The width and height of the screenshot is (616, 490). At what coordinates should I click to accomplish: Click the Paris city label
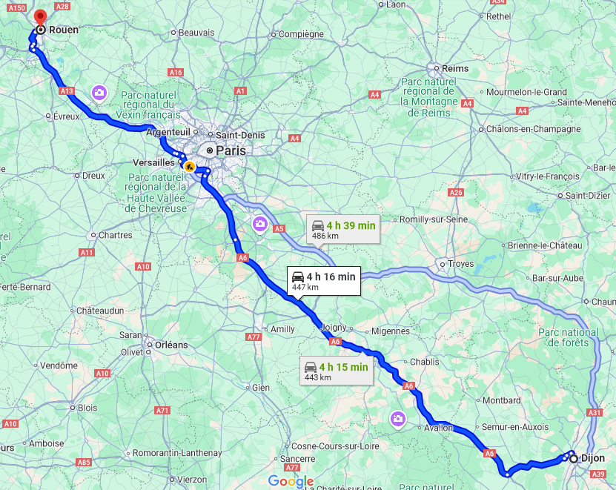click(x=231, y=150)
